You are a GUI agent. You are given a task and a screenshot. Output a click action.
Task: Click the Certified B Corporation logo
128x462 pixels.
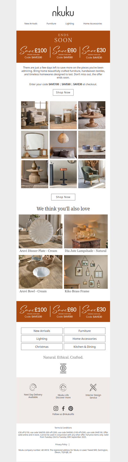(x=63, y=368)
